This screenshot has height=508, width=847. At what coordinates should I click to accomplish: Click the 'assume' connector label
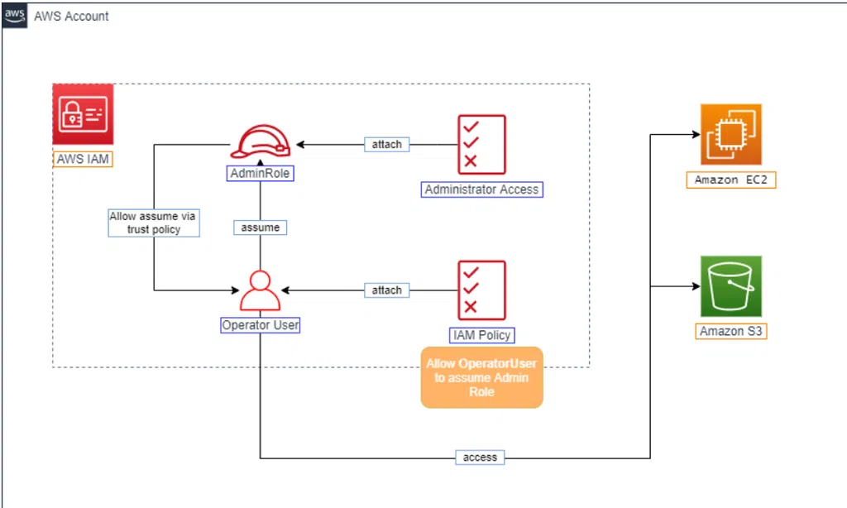[261, 228]
